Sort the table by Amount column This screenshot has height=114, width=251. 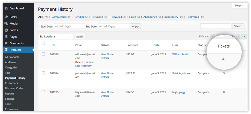tap(133, 45)
